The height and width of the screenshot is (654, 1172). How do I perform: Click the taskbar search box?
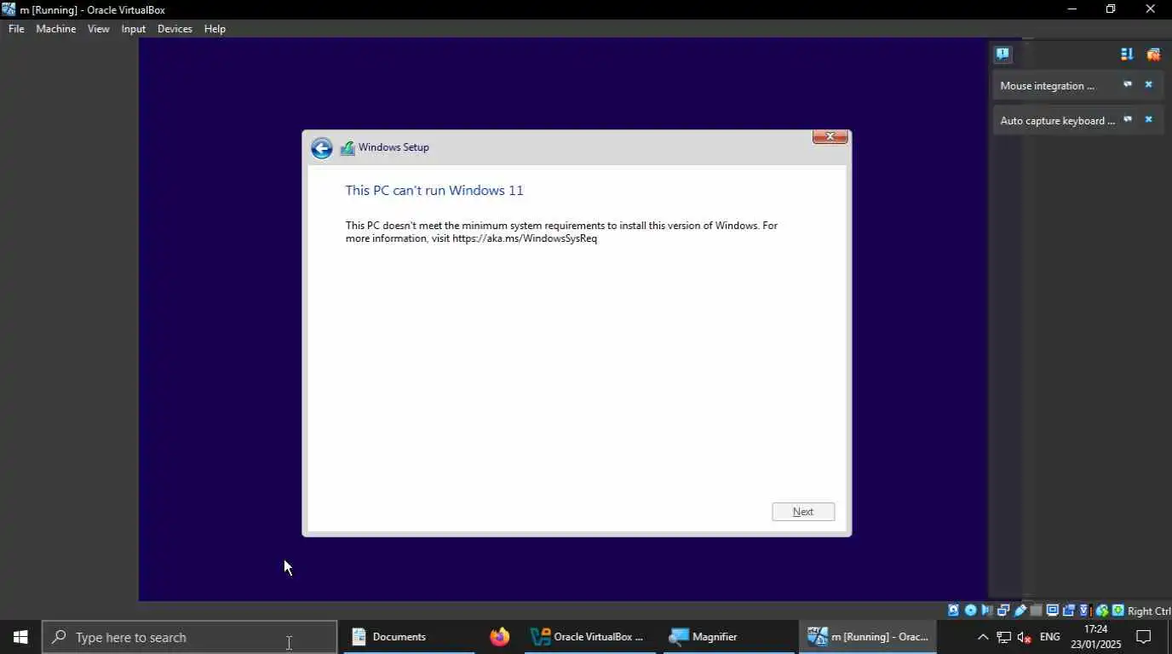coord(190,637)
